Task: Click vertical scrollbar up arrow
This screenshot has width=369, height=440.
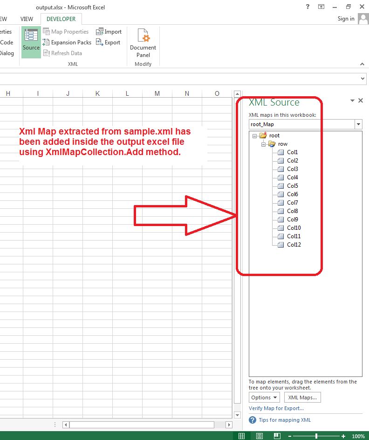Action: click(237, 94)
